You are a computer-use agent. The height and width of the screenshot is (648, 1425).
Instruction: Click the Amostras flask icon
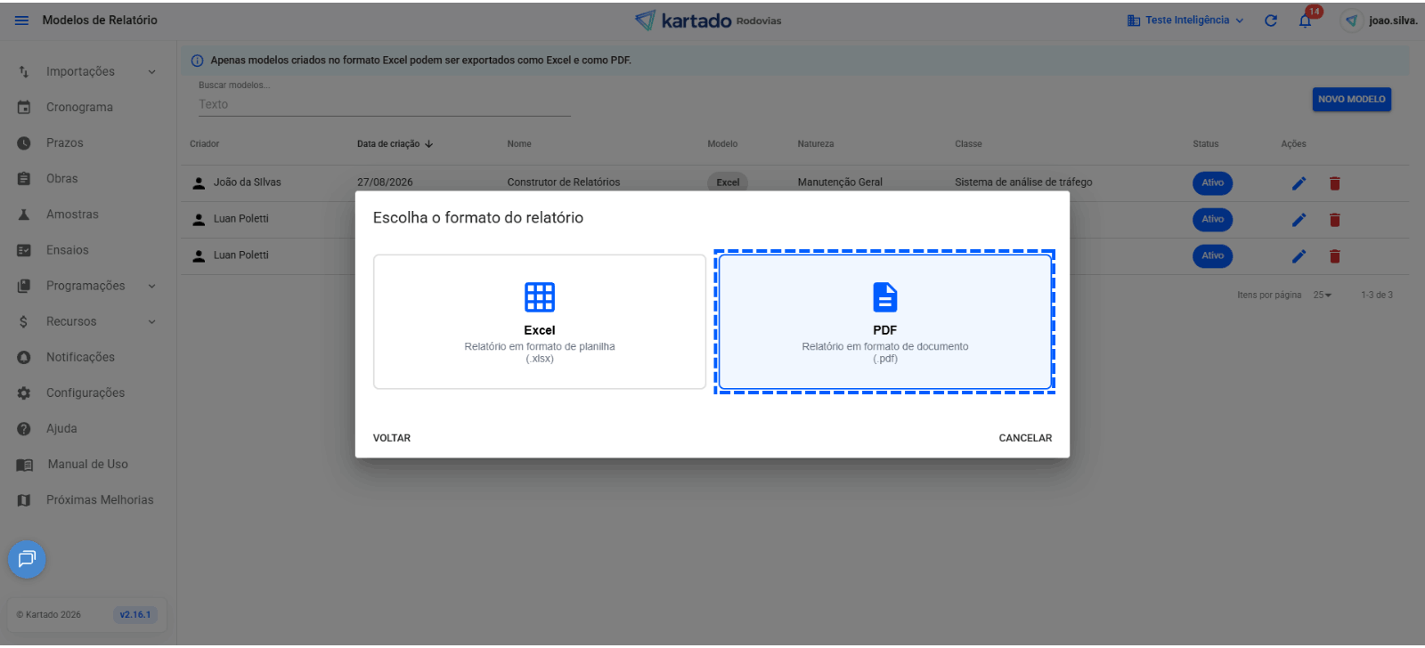[x=24, y=215]
